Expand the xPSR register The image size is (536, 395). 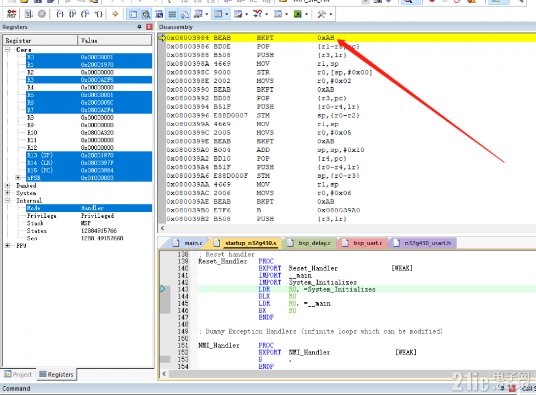pos(18,178)
